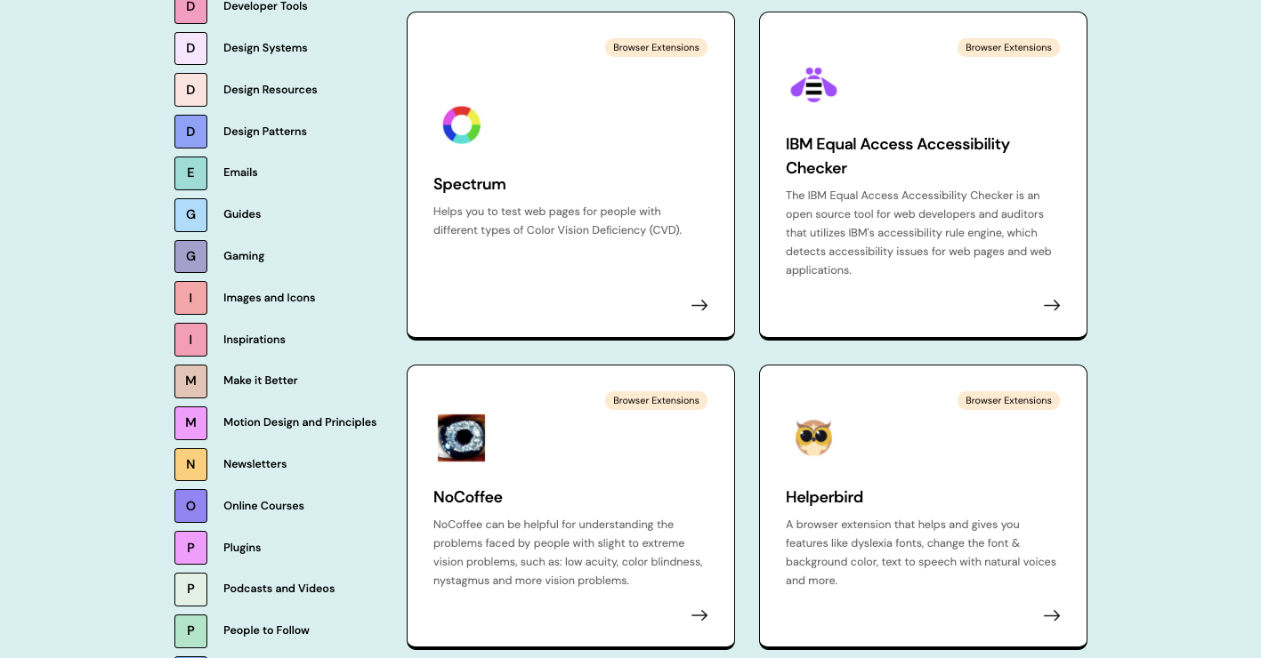The image size is (1261, 658).
Task: Open Podcasts and Videos category
Action: pos(279,589)
